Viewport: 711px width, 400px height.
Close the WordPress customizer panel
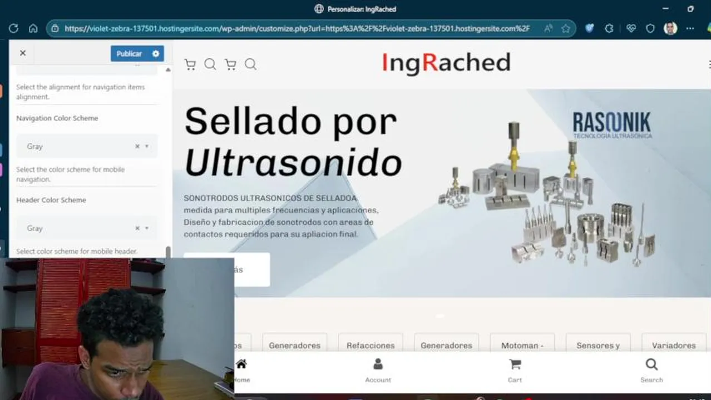click(23, 53)
